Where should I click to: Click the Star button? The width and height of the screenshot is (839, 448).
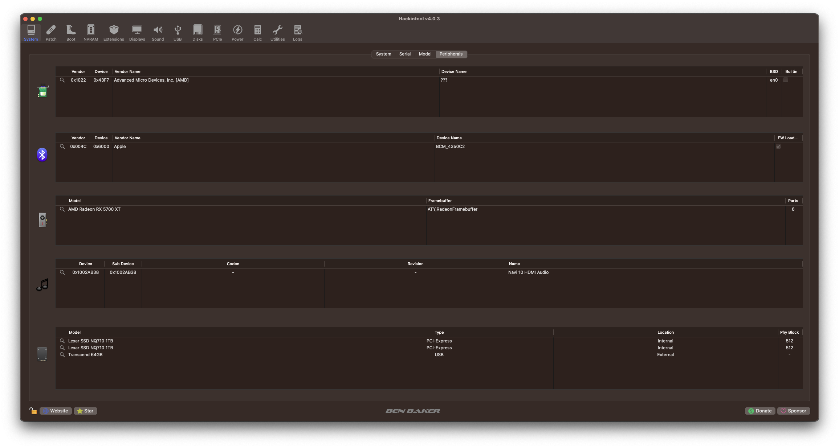(x=85, y=411)
